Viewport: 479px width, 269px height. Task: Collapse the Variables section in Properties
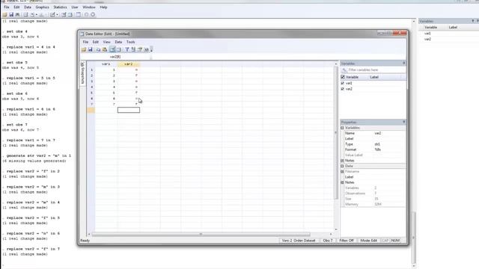343,128
